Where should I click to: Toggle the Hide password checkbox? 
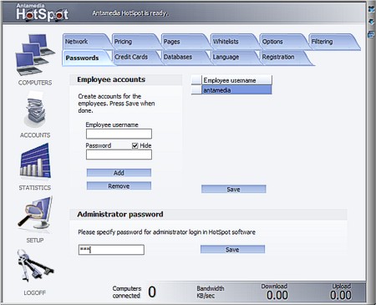135,145
